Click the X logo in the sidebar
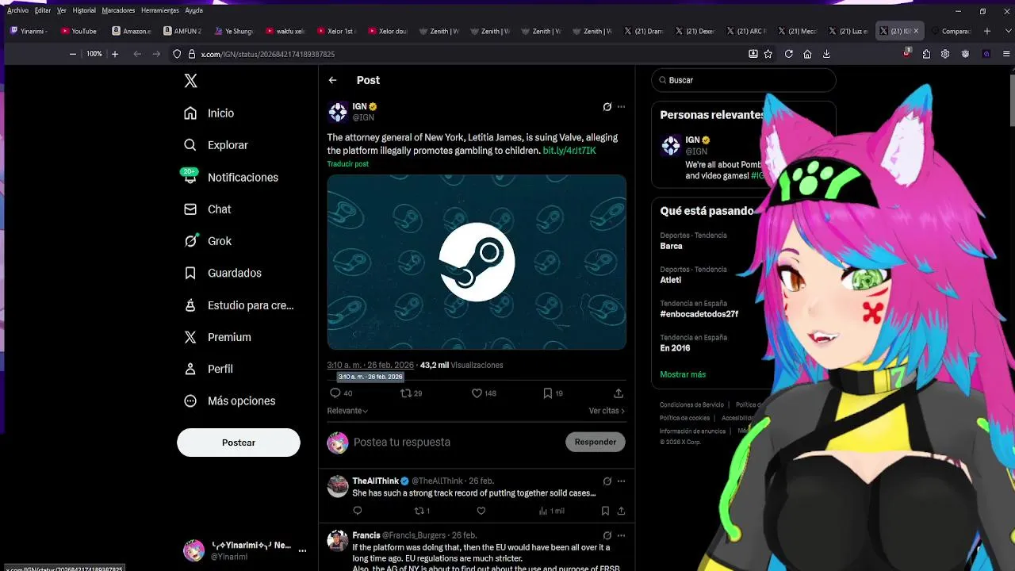1015x571 pixels. pos(190,81)
